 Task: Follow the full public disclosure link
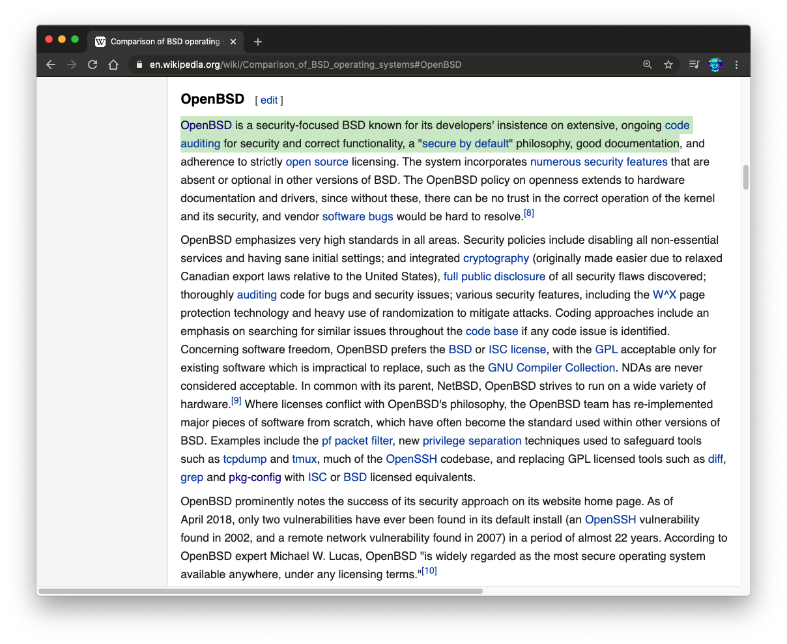[494, 276]
